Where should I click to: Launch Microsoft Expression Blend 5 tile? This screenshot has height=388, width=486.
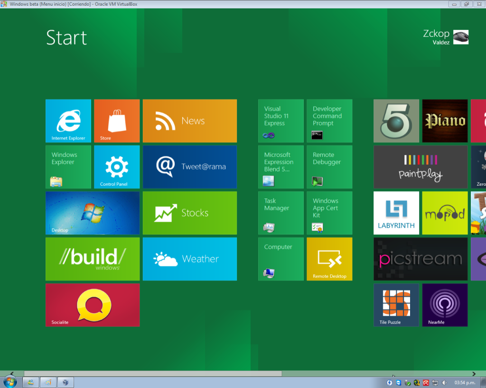click(281, 167)
